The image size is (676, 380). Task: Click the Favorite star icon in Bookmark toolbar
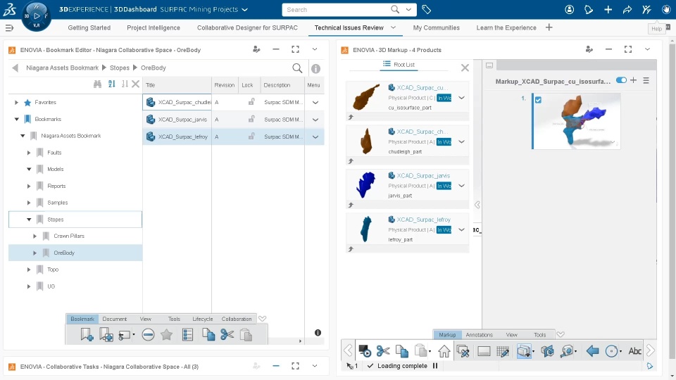coord(166,335)
